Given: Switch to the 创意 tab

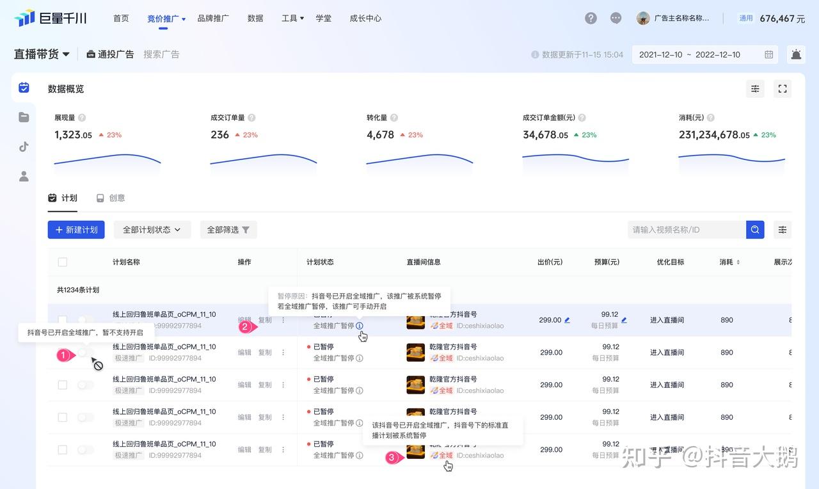Looking at the screenshot, I should coord(111,198).
